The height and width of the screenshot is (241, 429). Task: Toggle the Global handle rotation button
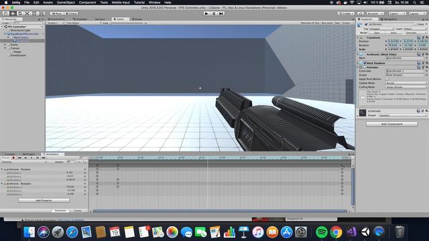pos(71,13)
